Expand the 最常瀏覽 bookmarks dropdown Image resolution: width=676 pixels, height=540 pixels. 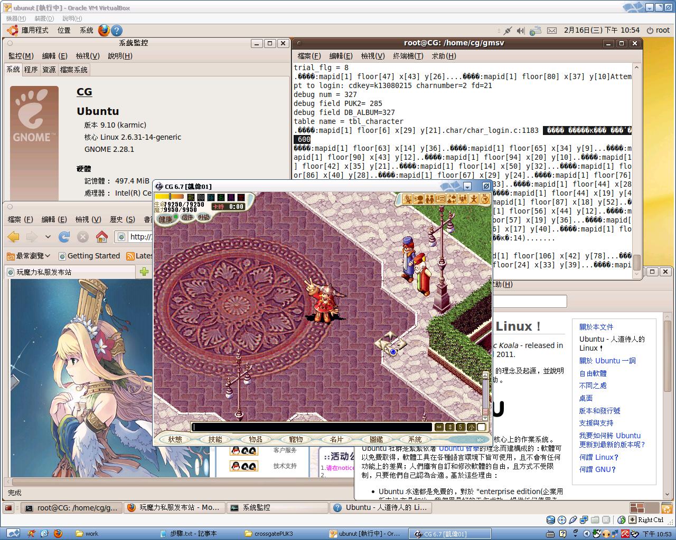(x=29, y=256)
